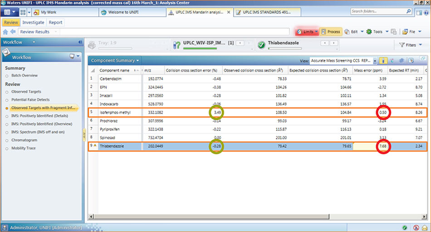Viewport: 431px width, 232px height.
Task: Select the Isofenphos-methyl row
Action: [258, 112]
